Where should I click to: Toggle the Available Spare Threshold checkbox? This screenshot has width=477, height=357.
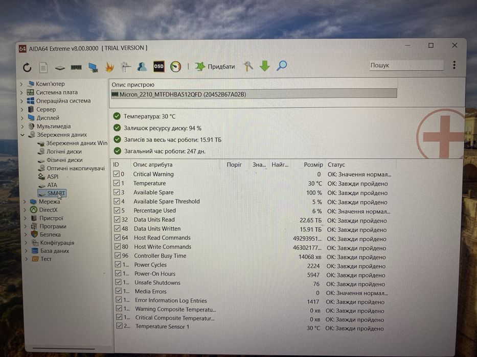[x=117, y=201]
